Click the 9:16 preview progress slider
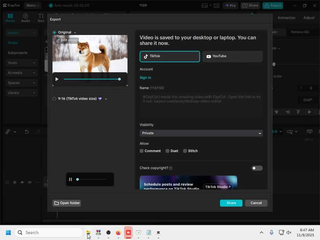This screenshot has height=240, width=320. (x=91, y=179)
